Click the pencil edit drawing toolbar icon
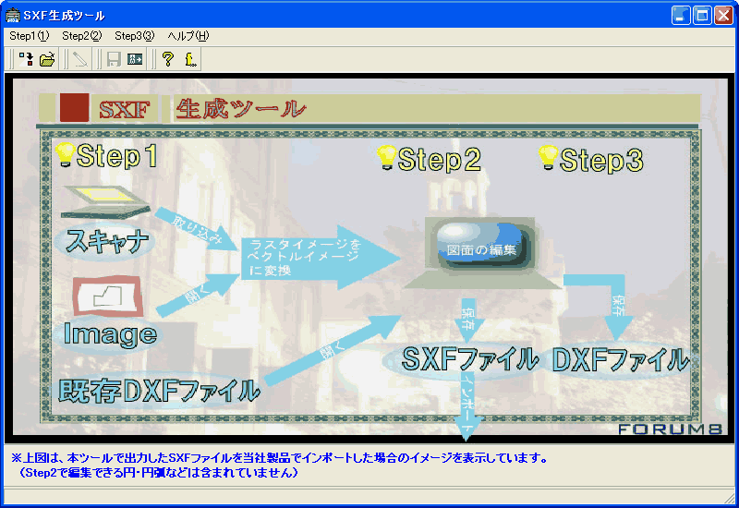Screen dimensions: 739x508 tap(80, 59)
